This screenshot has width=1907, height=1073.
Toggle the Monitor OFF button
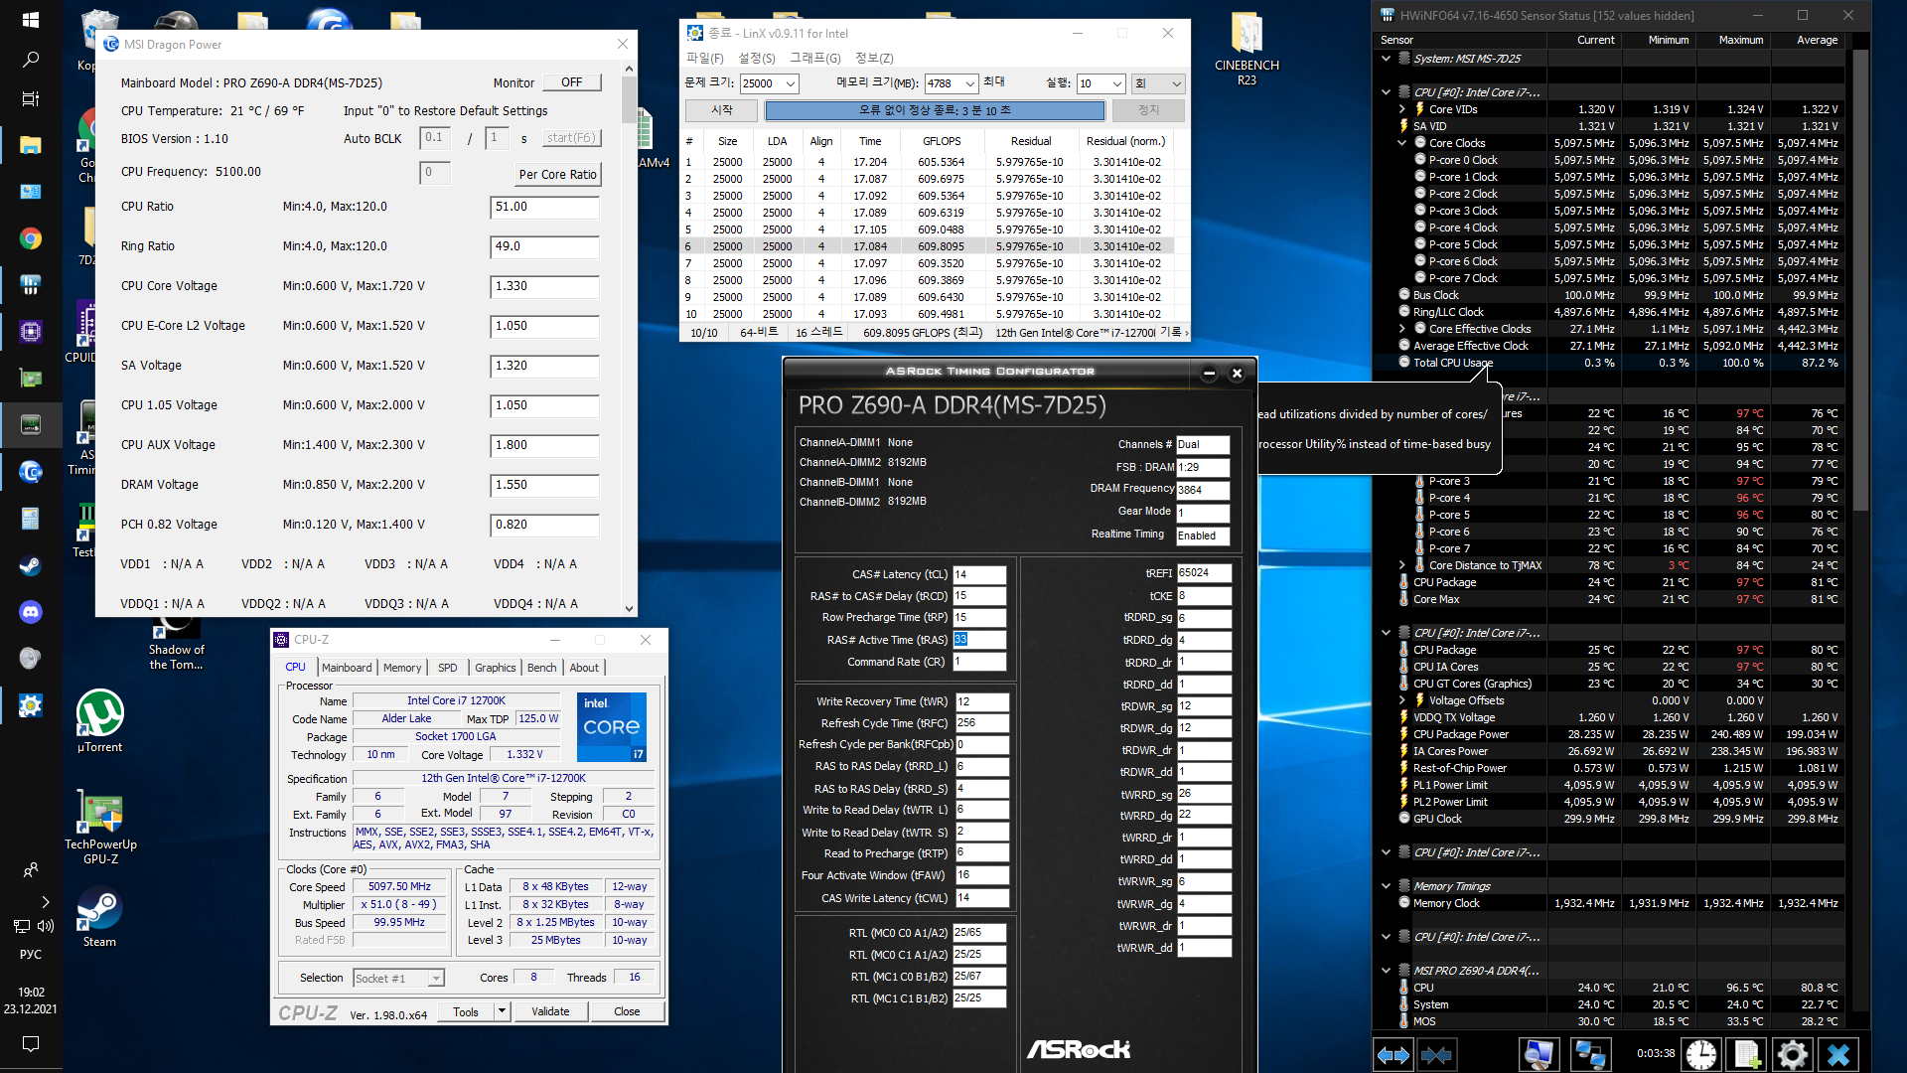571,82
